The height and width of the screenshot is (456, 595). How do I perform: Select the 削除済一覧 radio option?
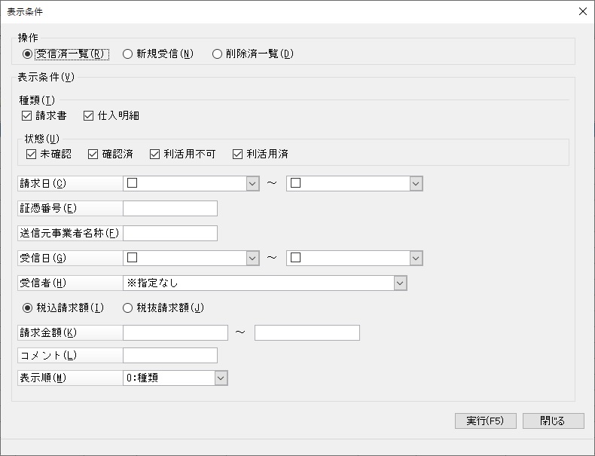tap(218, 54)
